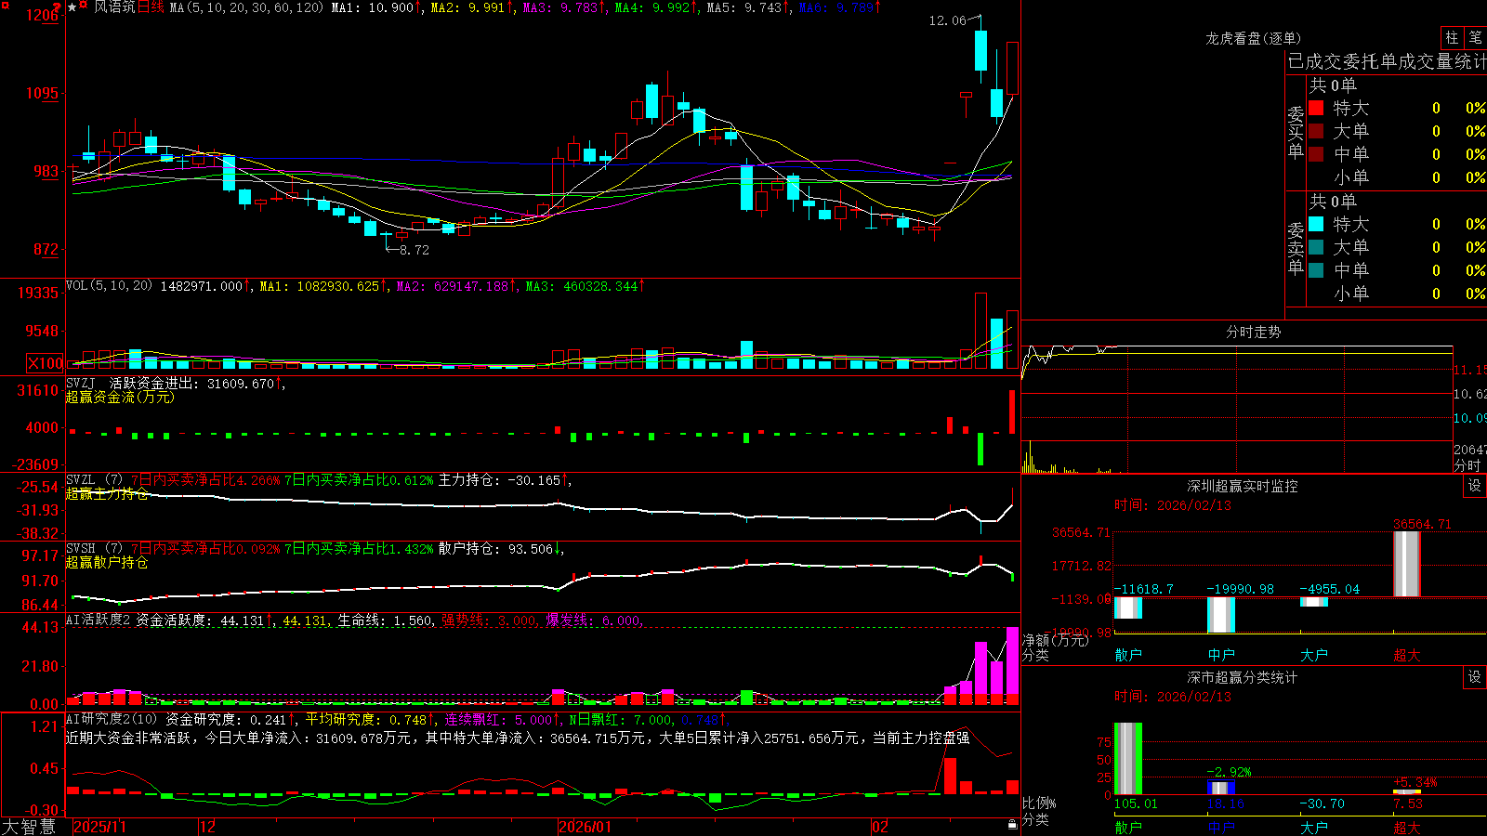Image resolution: width=1487 pixels, height=836 pixels.
Task: Click the VOL(5,10,20) indicator label
Action: point(109,286)
